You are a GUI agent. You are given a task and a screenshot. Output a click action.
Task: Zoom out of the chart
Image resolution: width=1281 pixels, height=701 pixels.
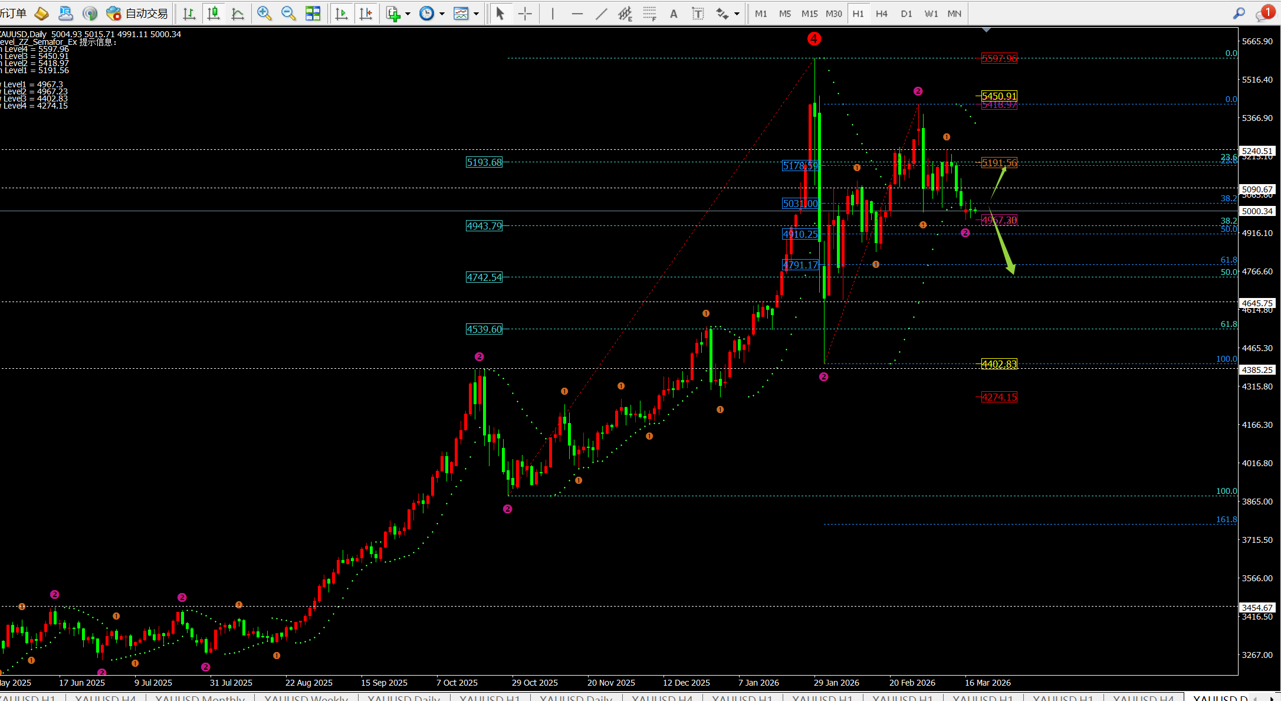click(288, 14)
